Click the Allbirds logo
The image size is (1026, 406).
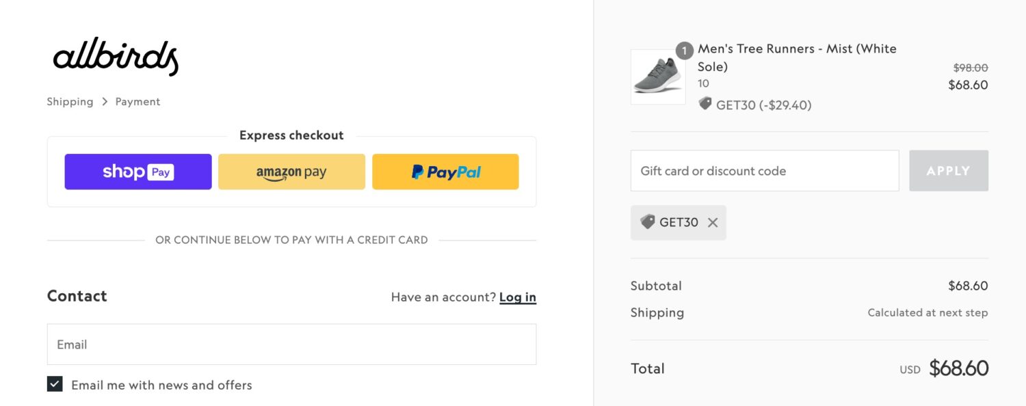tap(115, 58)
